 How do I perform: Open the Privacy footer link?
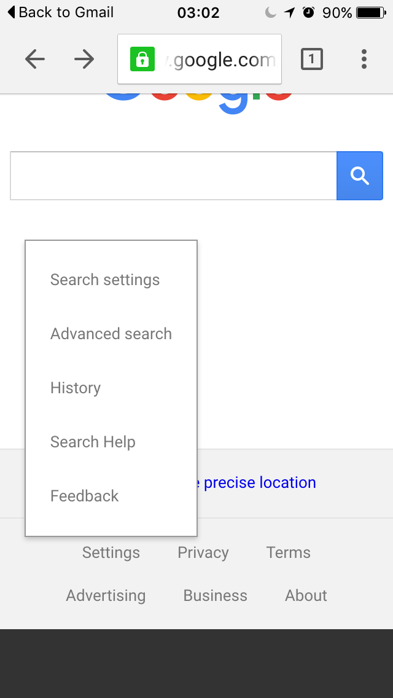(203, 553)
